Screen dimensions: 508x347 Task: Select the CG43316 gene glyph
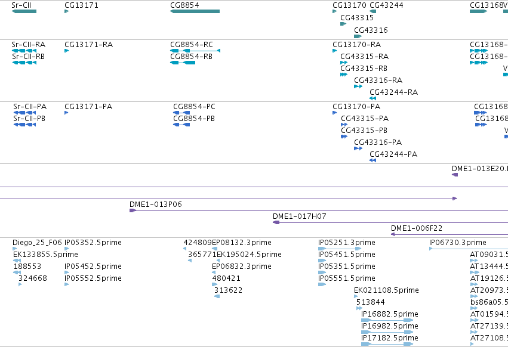coord(358,36)
